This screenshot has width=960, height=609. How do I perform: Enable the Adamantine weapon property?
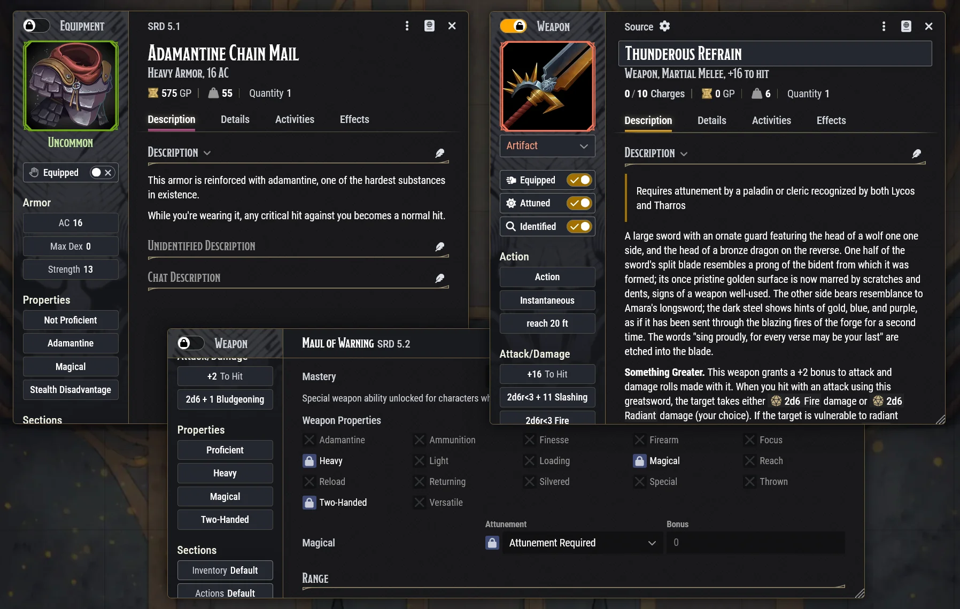[x=309, y=440]
